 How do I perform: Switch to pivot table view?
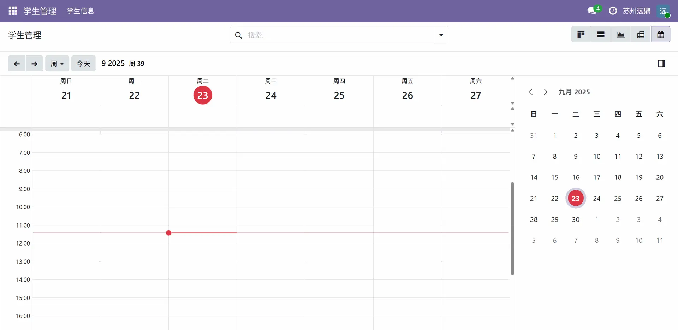tap(641, 35)
